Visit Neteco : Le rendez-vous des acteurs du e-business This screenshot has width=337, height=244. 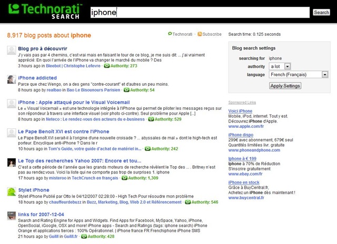[x=95, y=119]
